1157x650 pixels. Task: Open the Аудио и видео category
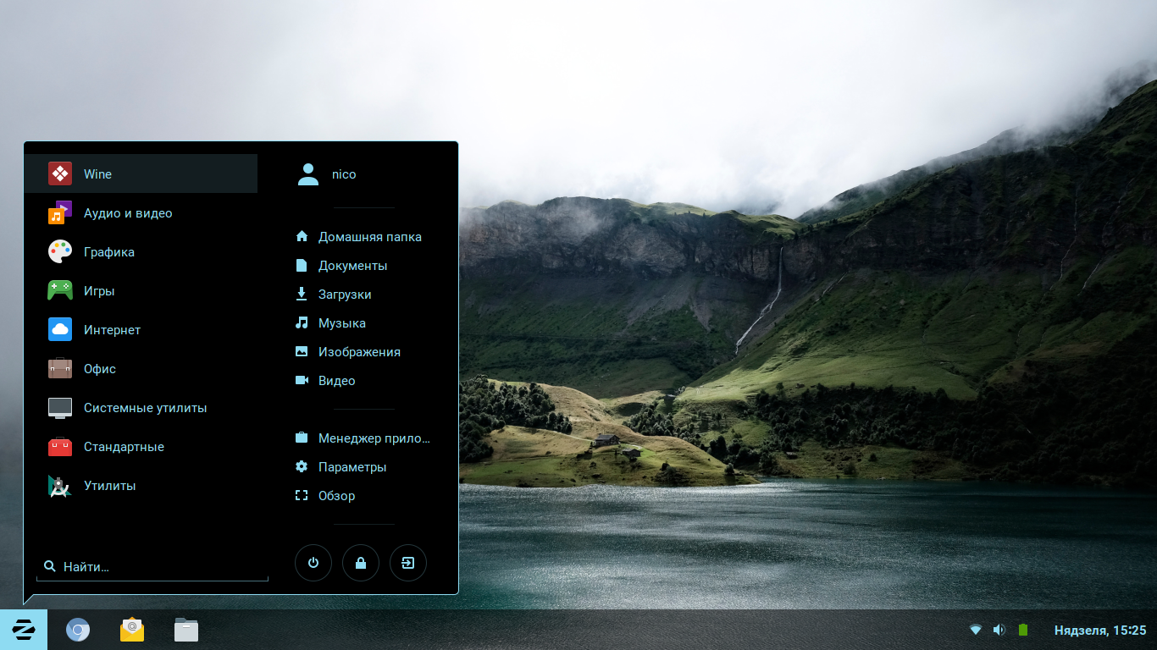141,213
